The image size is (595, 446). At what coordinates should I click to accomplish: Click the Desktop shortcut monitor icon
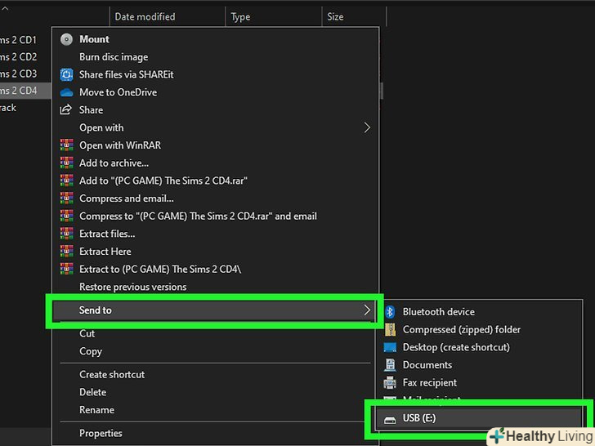390,347
